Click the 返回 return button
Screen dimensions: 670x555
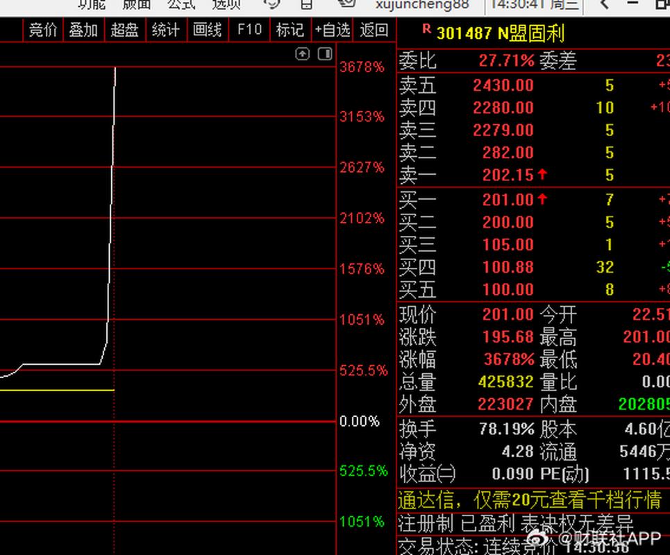374,30
